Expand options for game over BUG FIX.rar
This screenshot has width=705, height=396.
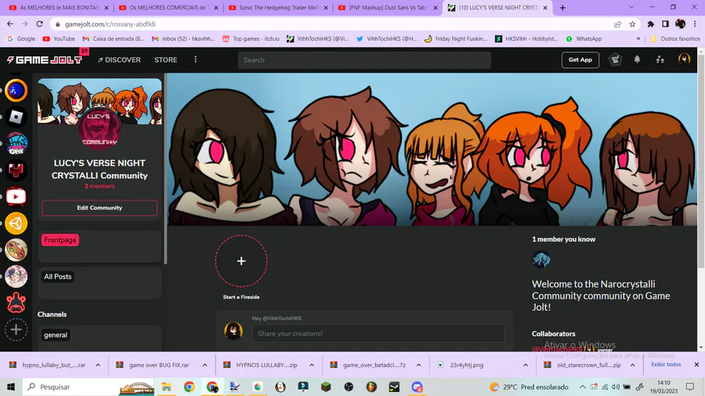pyautogui.click(x=204, y=365)
